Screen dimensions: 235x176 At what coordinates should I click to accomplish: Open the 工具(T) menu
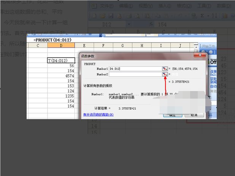click(x=204, y=6)
